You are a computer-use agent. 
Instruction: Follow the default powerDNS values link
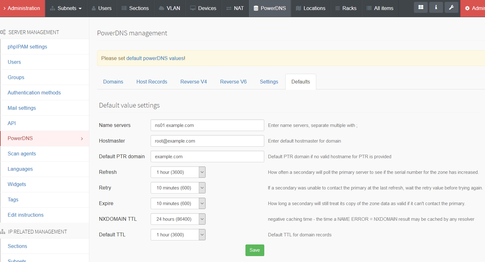pyautogui.click(x=155, y=58)
